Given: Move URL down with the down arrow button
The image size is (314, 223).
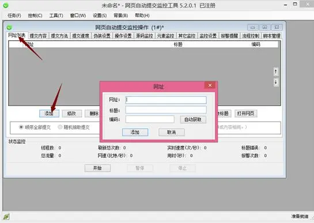Looking at the screenshot, I should click(x=276, y=82).
